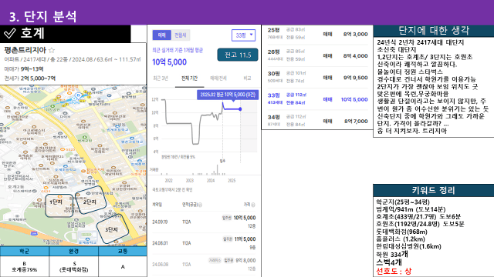Select the 매매 toggle button
The height and width of the screenshot is (277, 494).
click(x=162, y=35)
